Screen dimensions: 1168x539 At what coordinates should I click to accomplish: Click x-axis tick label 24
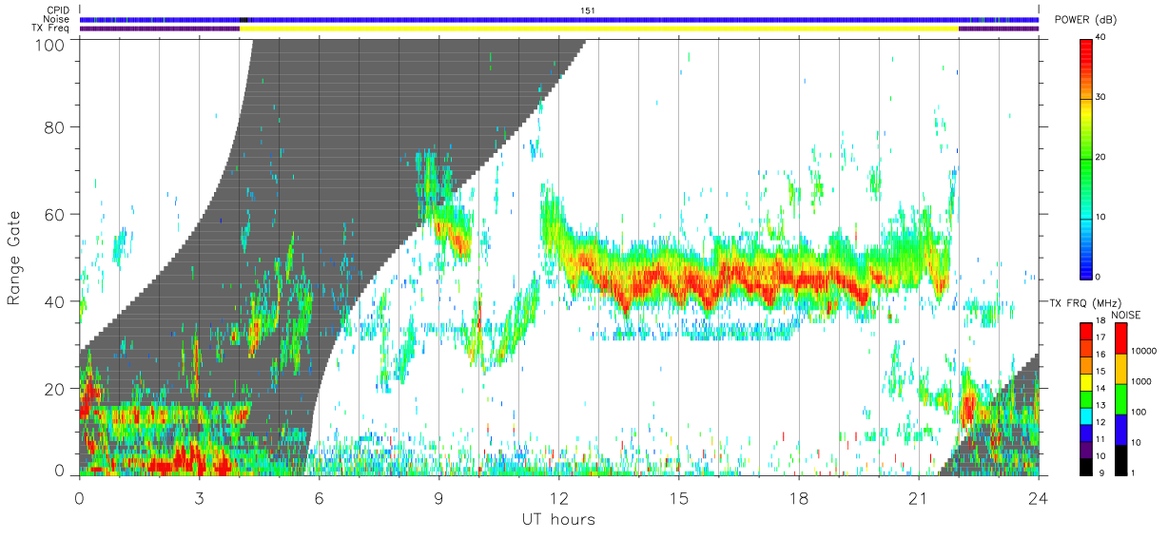tap(1038, 497)
